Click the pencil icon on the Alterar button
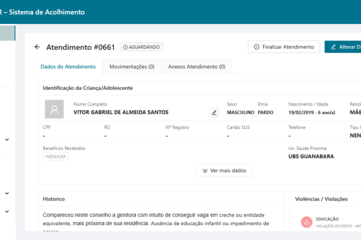361x240 pixels. 333,47
